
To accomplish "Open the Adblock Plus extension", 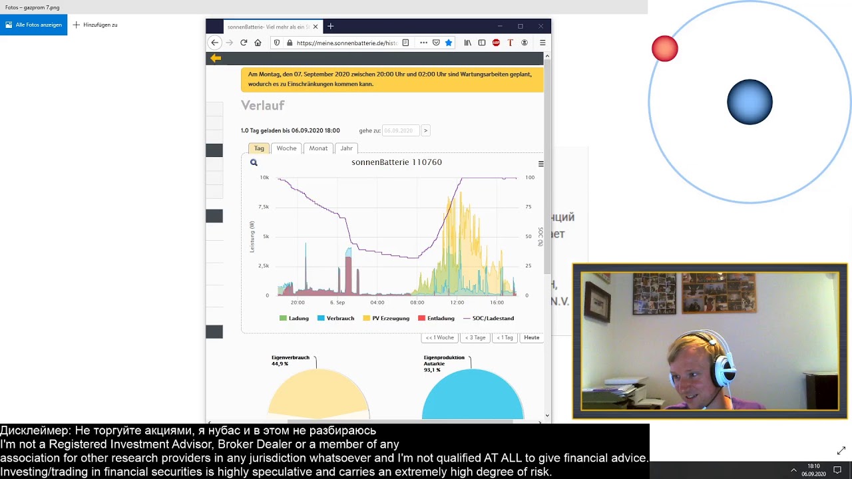I will (x=496, y=43).
